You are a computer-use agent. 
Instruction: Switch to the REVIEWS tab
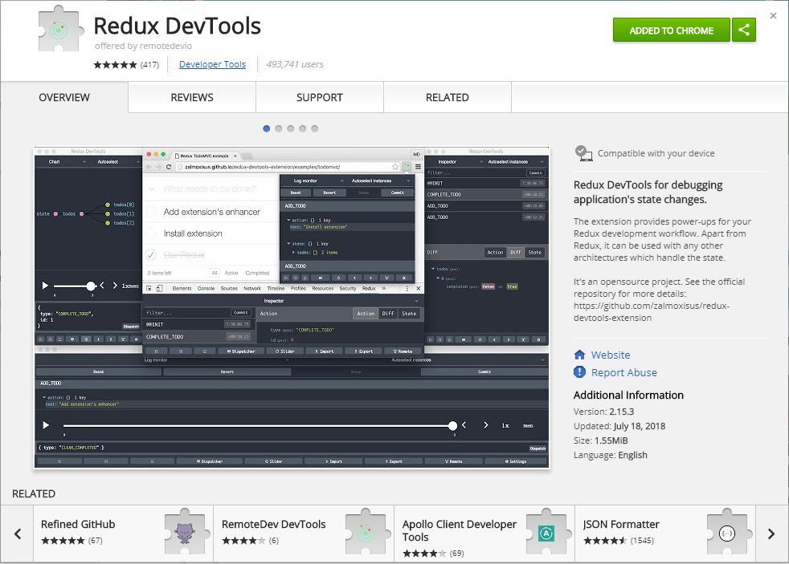(x=191, y=97)
